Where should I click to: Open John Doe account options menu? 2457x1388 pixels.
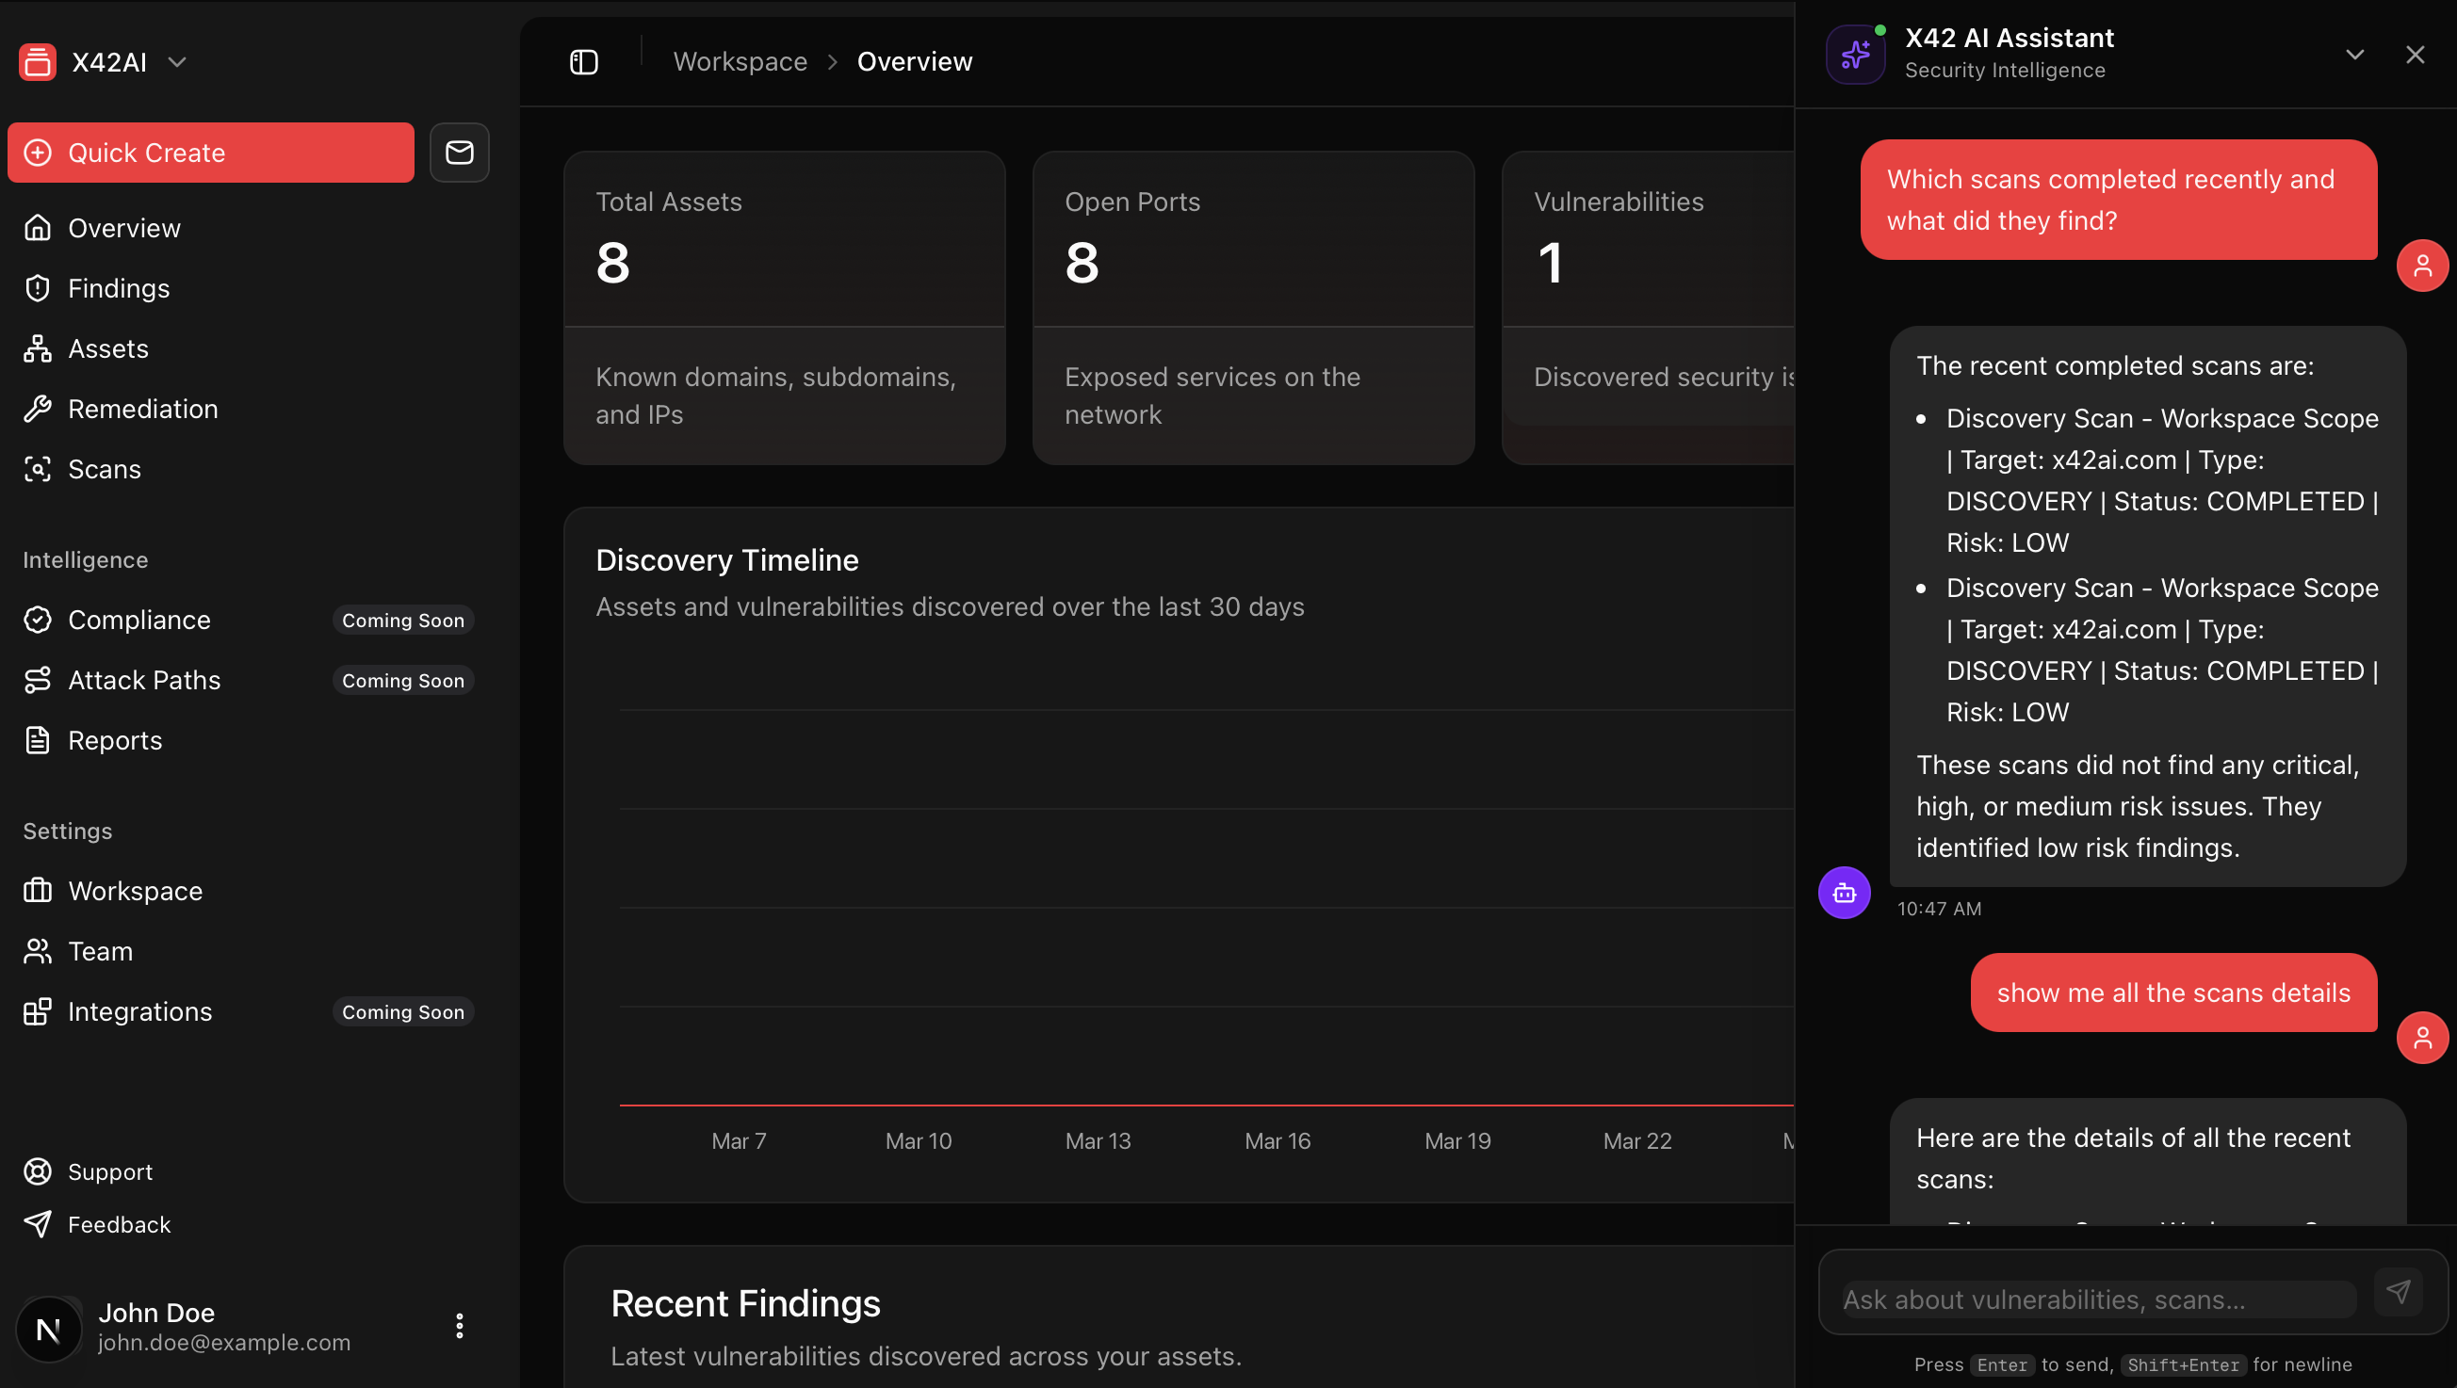pyautogui.click(x=459, y=1326)
